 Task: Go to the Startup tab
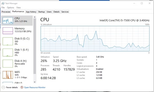[x=41, y=12]
